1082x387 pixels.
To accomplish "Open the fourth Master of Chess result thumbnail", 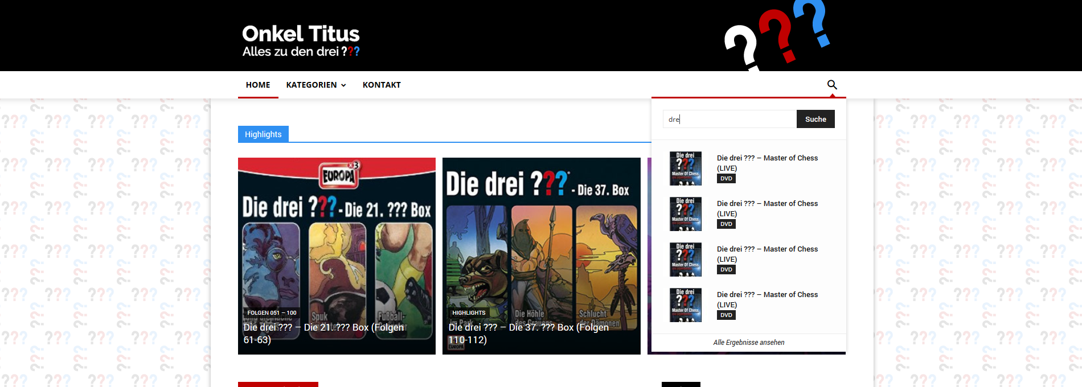I will click(x=686, y=305).
